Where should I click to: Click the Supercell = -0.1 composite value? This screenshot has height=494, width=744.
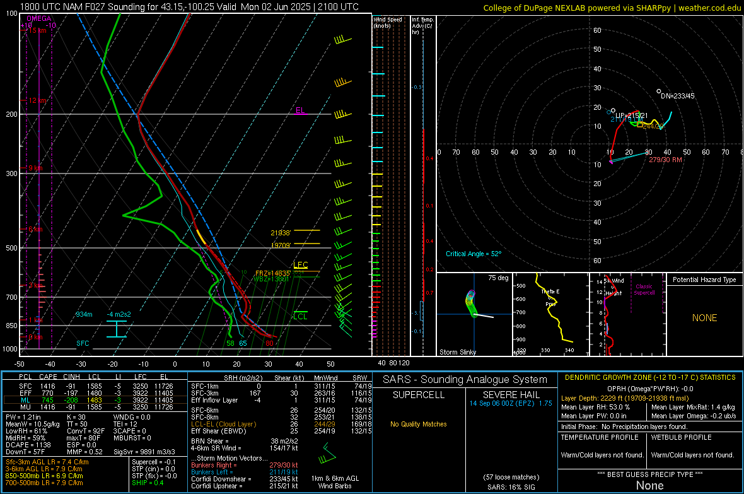click(x=153, y=462)
